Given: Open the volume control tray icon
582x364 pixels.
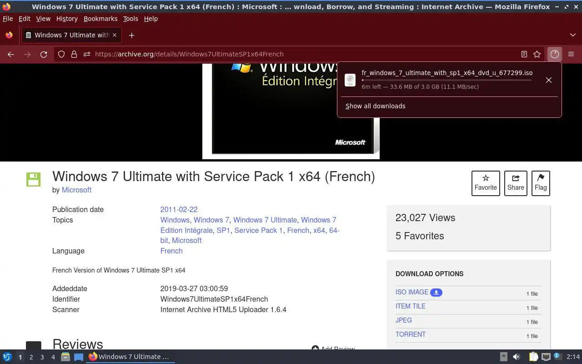Looking at the screenshot, I should pos(516,357).
